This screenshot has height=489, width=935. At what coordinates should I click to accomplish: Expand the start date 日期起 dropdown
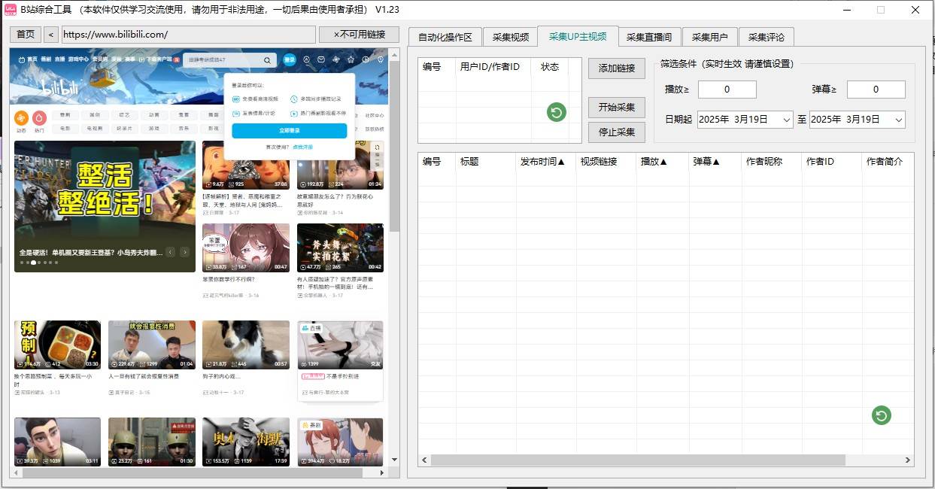[x=787, y=120]
